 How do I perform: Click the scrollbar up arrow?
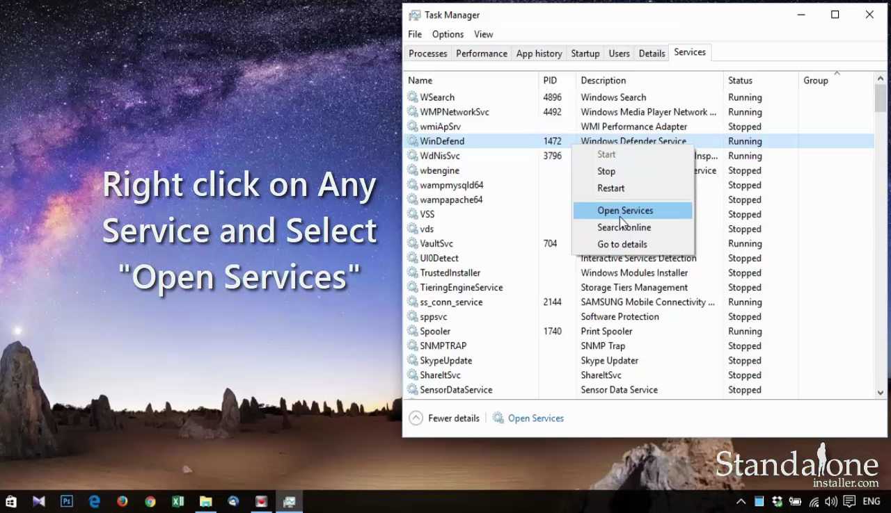[881, 79]
